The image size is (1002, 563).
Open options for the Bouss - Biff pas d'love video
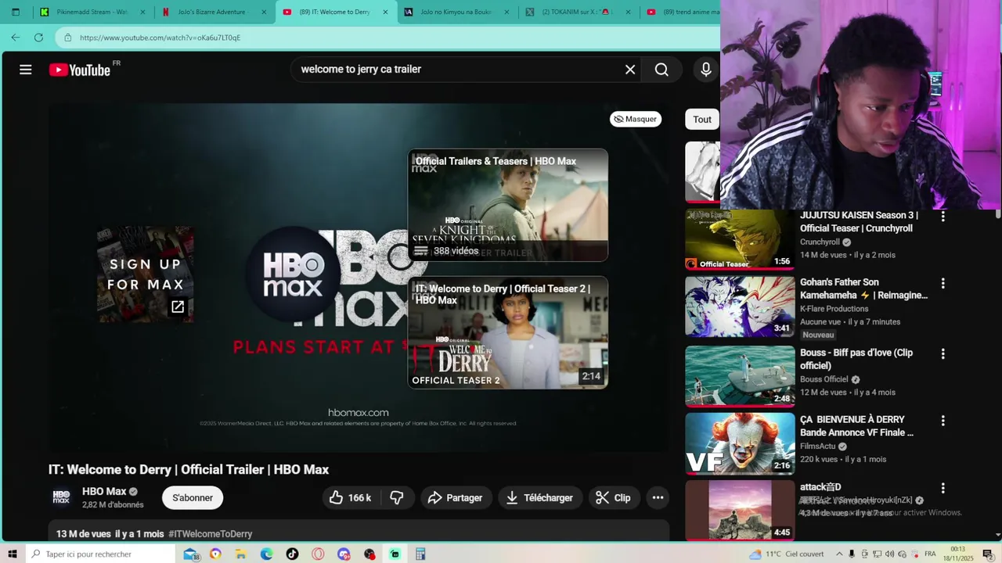tap(943, 353)
